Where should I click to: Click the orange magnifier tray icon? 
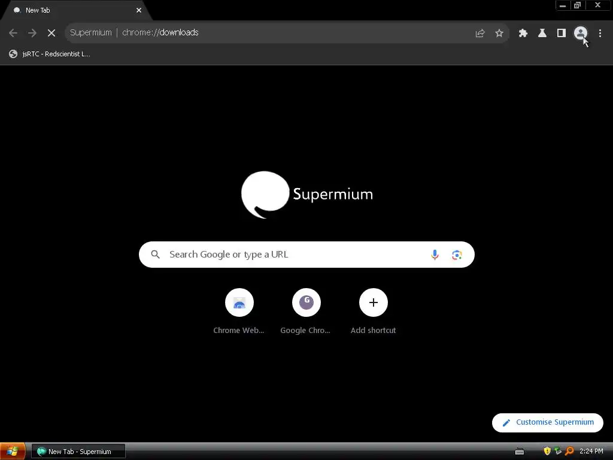click(570, 451)
